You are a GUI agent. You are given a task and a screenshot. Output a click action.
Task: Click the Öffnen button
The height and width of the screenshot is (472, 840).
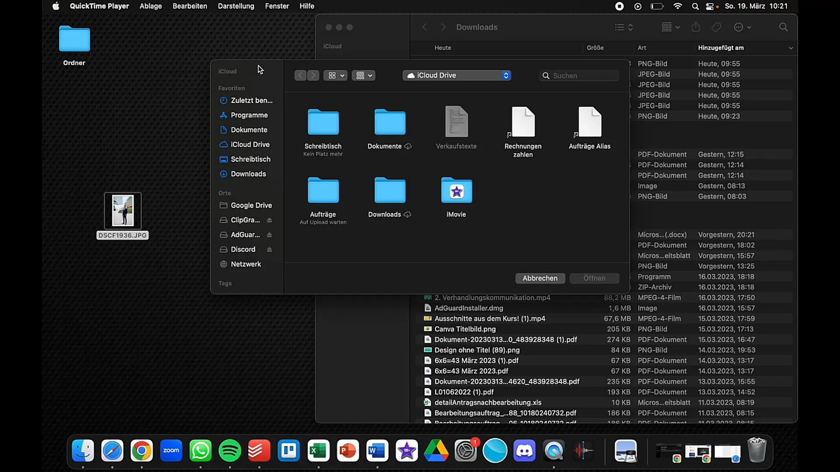(x=594, y=278)
